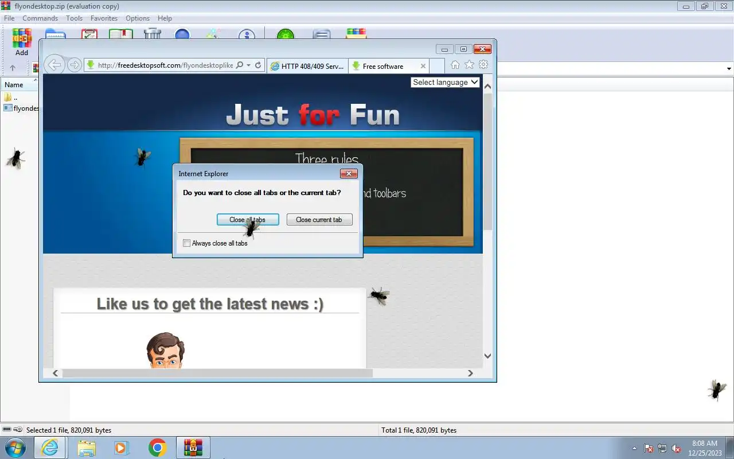Click the WinRAR taskbar button
Image resolution: width=734 pixels, height=459 pixels.
pos(193,448)
